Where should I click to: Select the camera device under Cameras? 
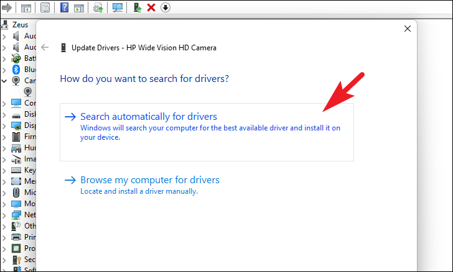point(28,92)
